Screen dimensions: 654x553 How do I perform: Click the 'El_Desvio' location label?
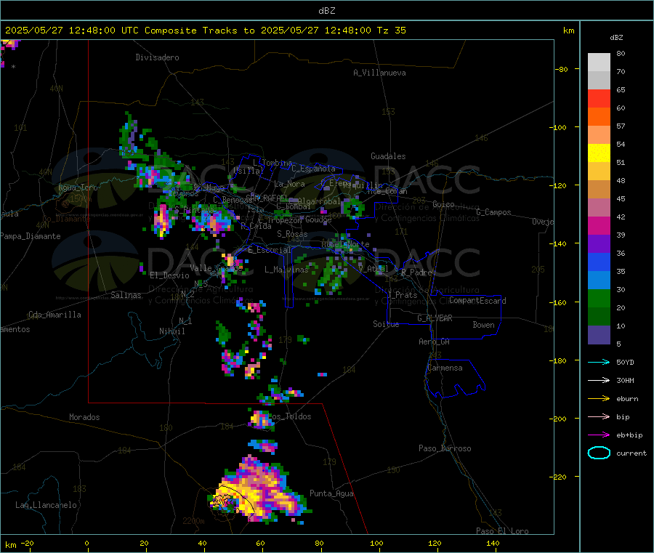tap(170, 275)
